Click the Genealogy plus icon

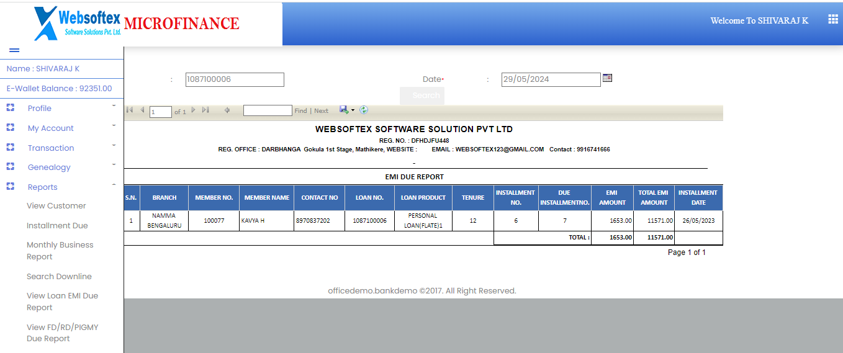click(10, 167)
